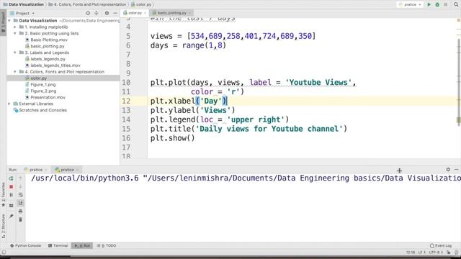Image resolution: width=461 pixels, height=259 pixels.
Task: Collapse 2. Basic plotting using lists folder
Action: click(x=15, y=34)
